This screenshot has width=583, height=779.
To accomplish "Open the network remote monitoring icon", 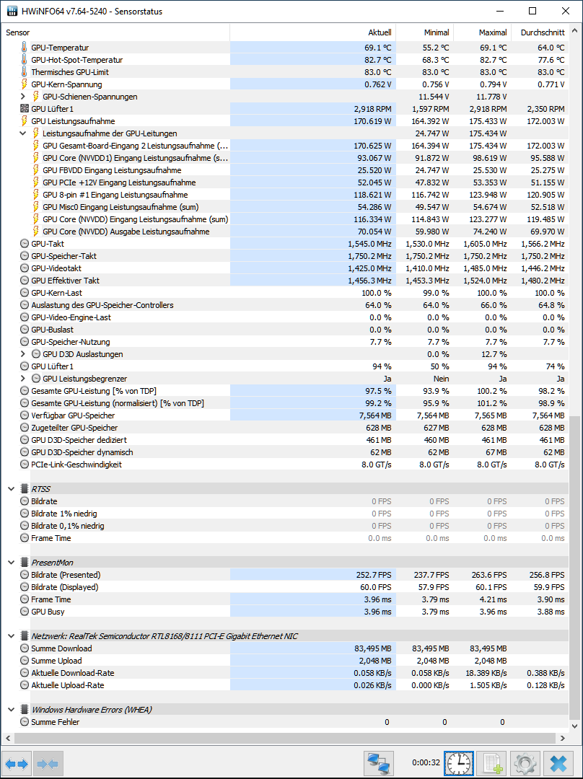I will point(379,763).
